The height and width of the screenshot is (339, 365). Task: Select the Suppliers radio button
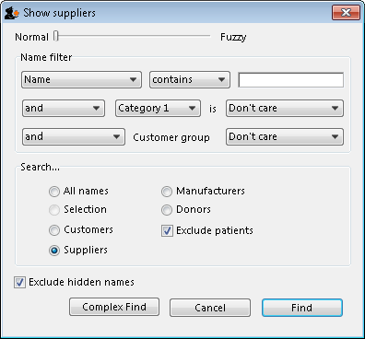(x=54, y=251)
